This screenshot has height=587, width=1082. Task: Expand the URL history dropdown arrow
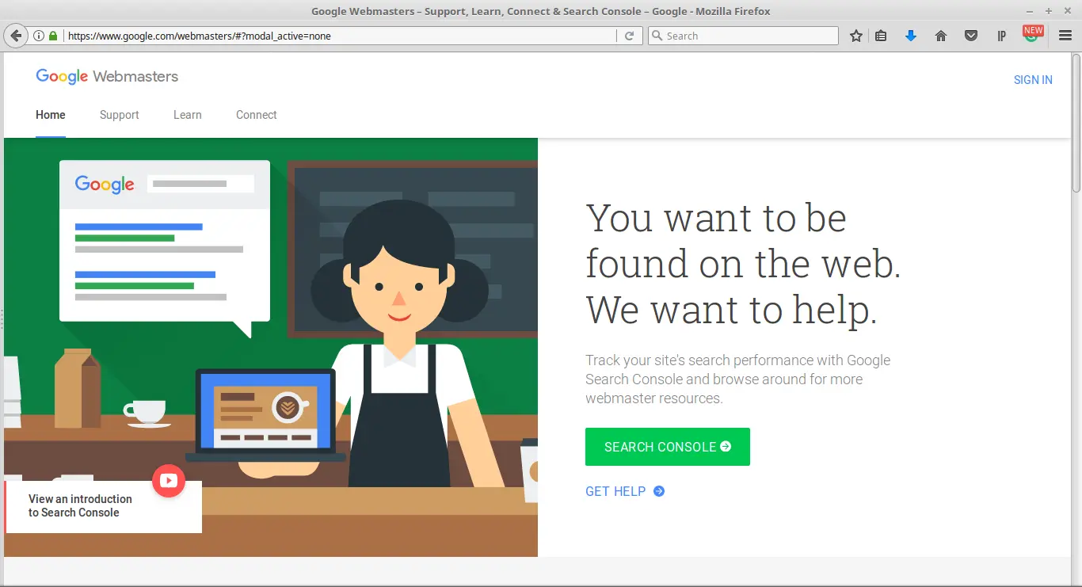608,36
